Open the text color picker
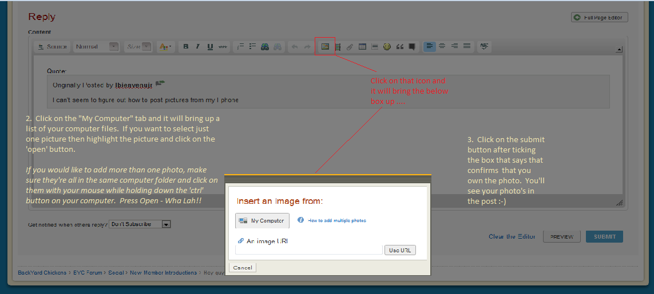654x294 pixels. click(x=166, y=47)
